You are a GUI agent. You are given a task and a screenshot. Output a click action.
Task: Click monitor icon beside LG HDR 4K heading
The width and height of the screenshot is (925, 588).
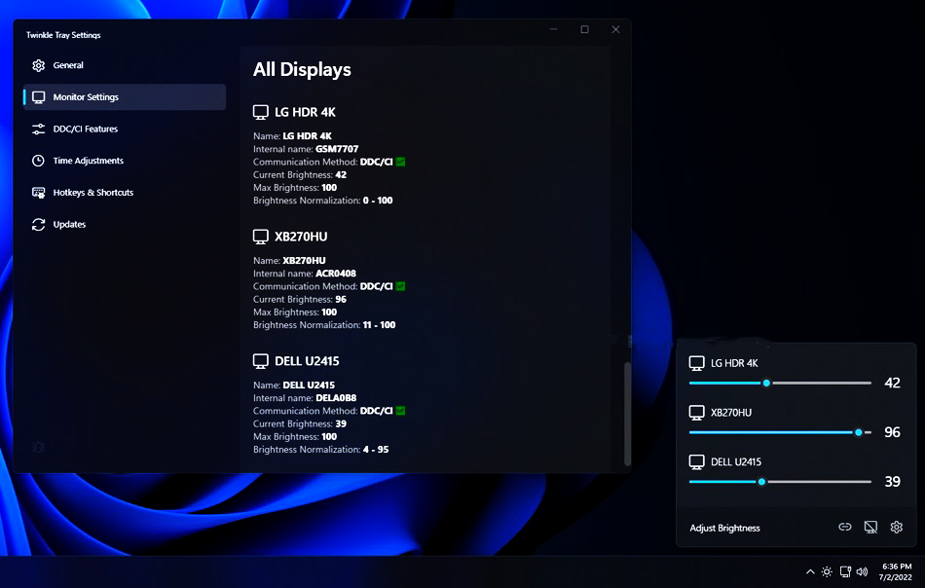pos(261,112)
